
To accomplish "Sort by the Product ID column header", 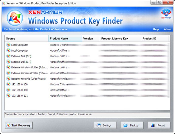I will click(155, 38).
